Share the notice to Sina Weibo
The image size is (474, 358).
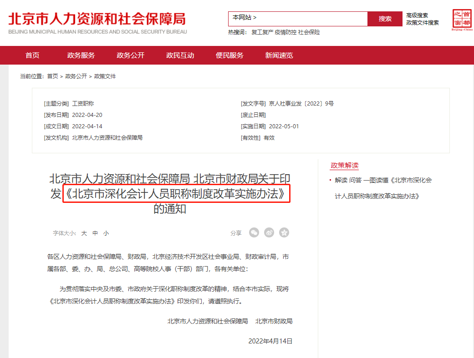click(x=269, y=232)
